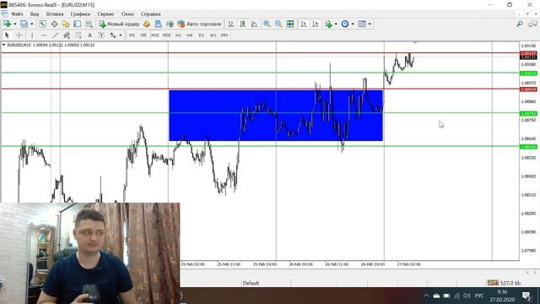540x304 pixels.
Task: Zoom in the chart with magnifier plus
Action: pos(267,24)
